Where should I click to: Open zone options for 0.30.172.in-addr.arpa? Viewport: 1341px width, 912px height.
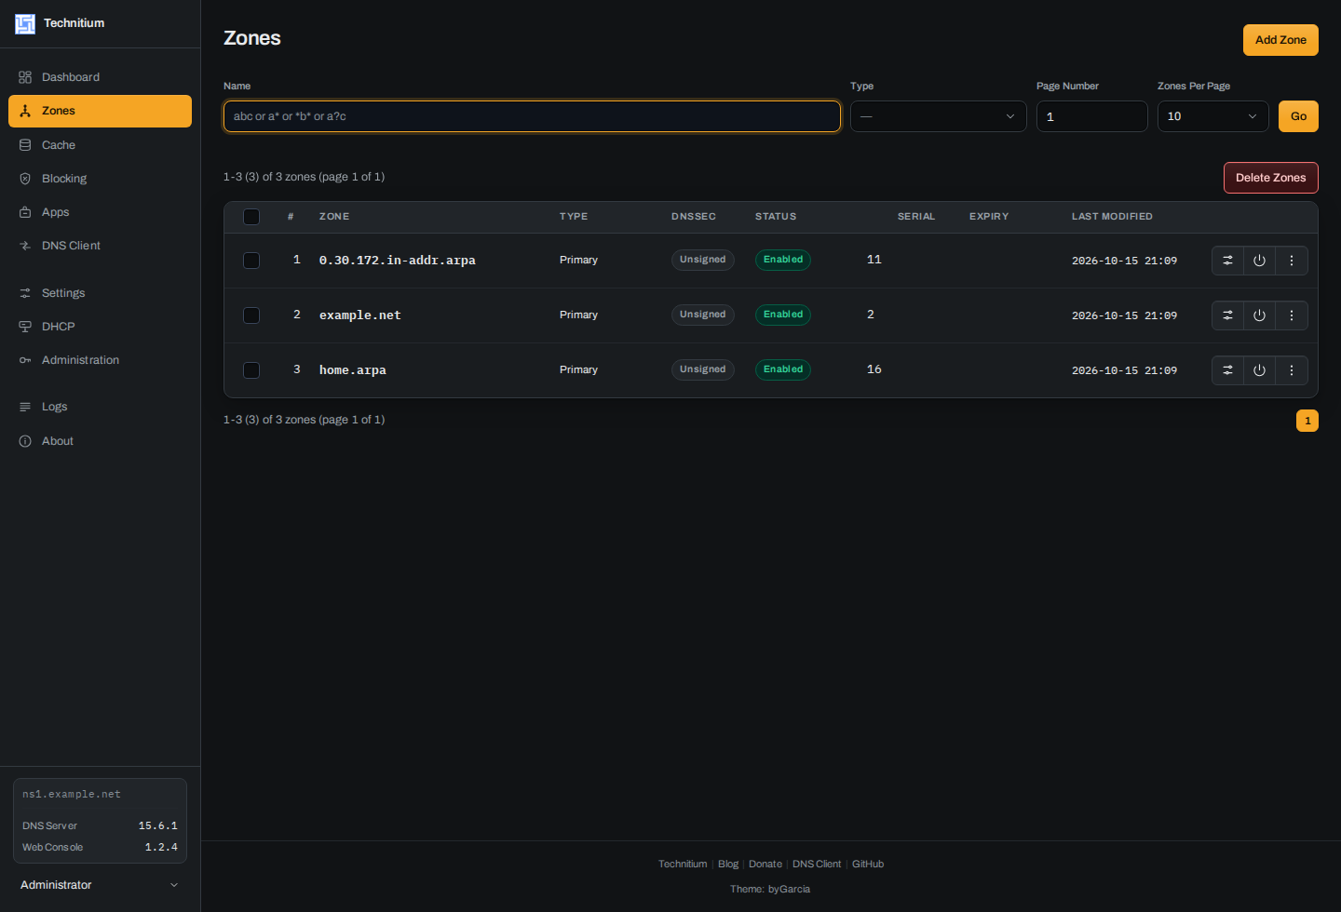tap(1227, 261)
